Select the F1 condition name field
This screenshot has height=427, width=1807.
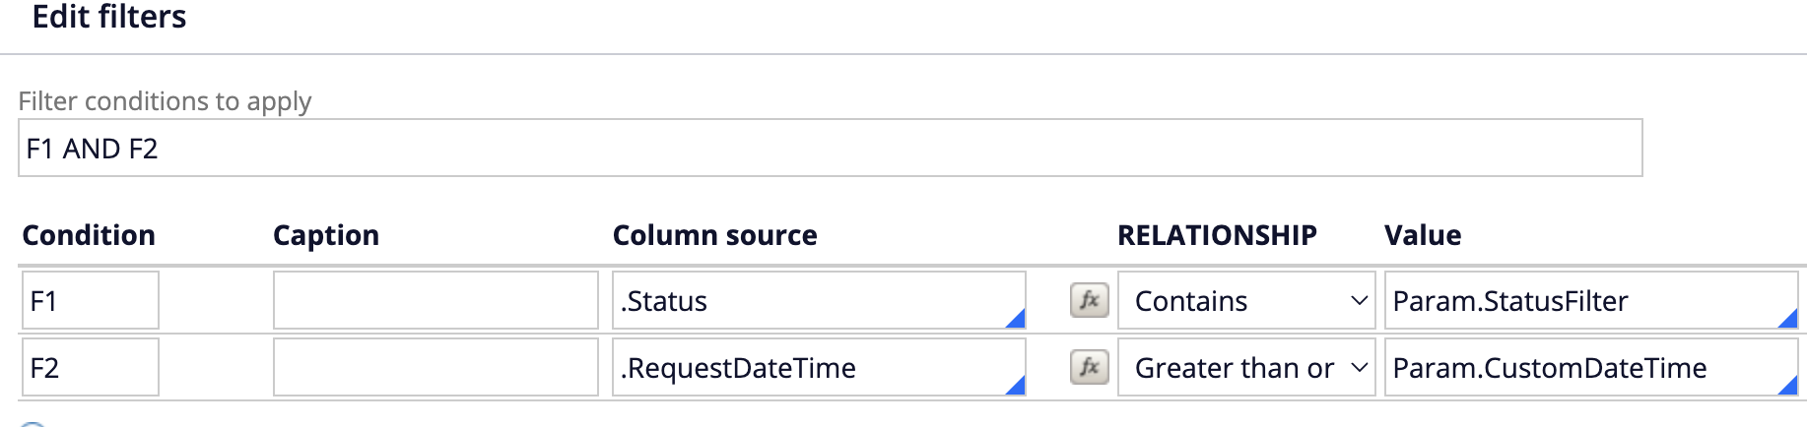coord(90,300)
